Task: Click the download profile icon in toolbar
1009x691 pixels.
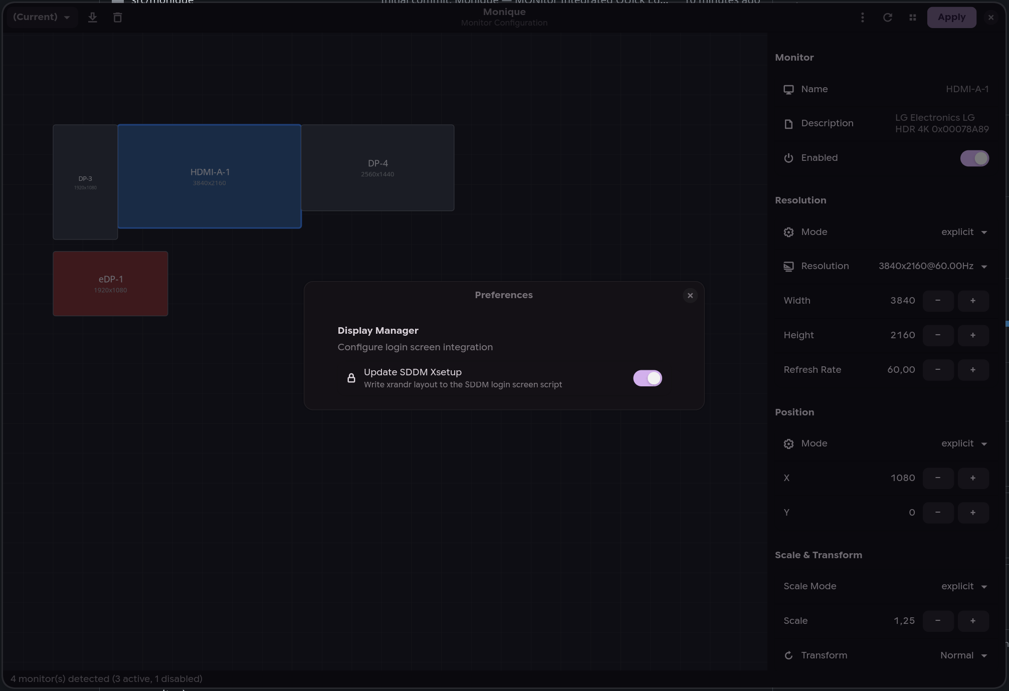Action: click(92, 17)
